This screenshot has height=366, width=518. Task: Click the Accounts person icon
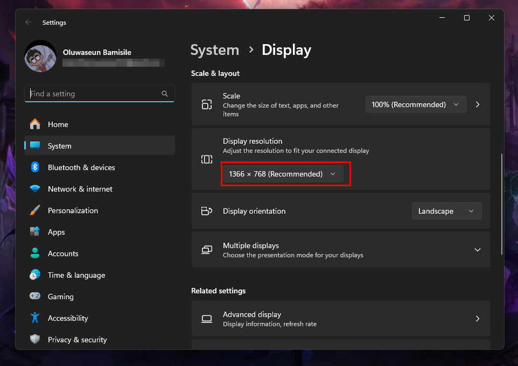35,254
